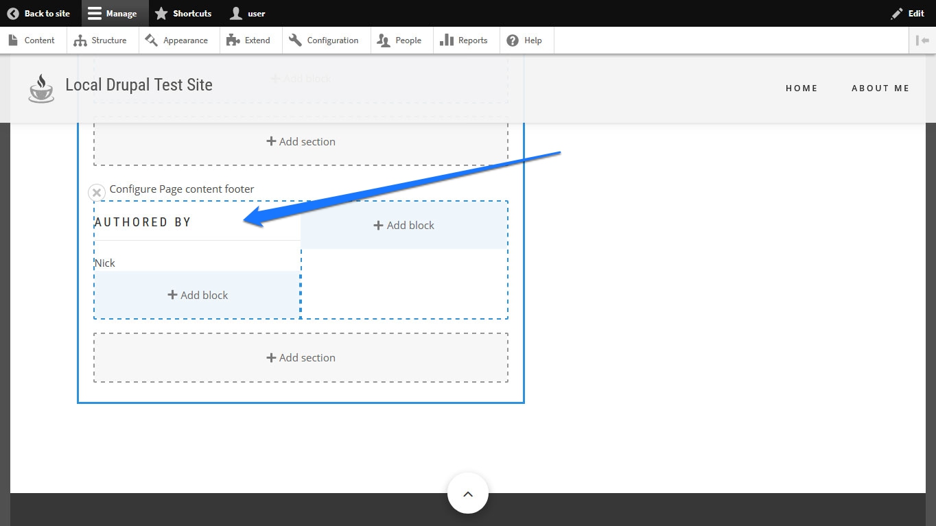Open the Help admin menu
Screen dimensions: 936x526
click(526, 40)
